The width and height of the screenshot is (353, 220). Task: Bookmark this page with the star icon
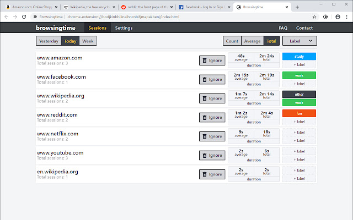(x=314, y=17)
